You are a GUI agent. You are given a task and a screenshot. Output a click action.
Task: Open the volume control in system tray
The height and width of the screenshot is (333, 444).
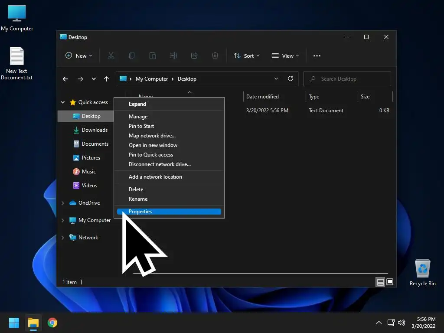point(402,323)
